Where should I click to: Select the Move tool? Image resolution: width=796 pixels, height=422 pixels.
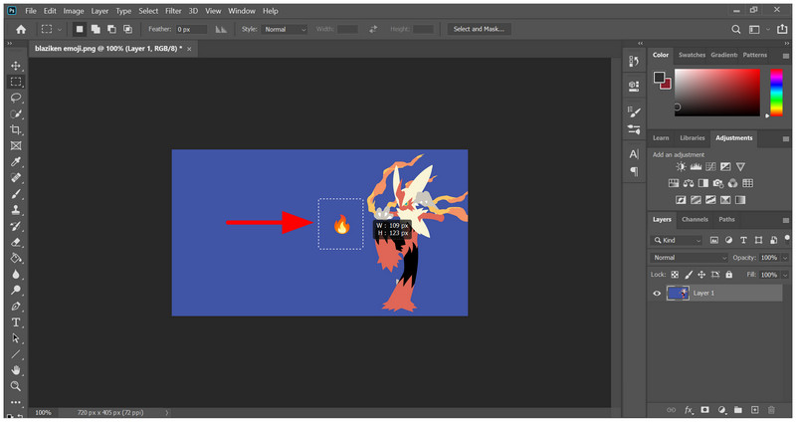16,66
